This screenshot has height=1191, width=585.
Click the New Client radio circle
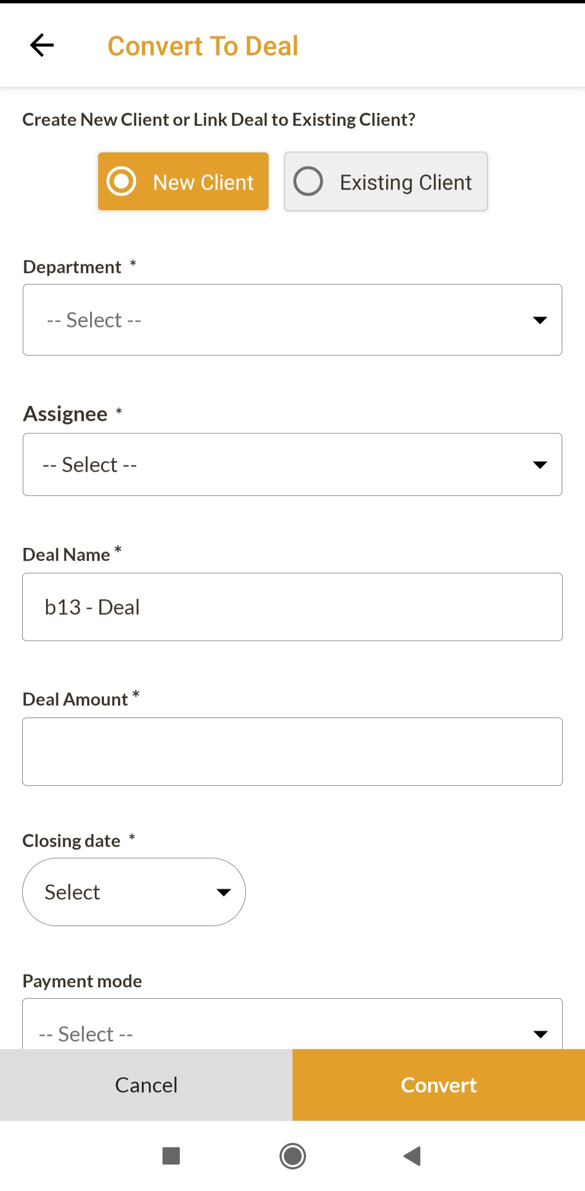[x=121, y=181]
